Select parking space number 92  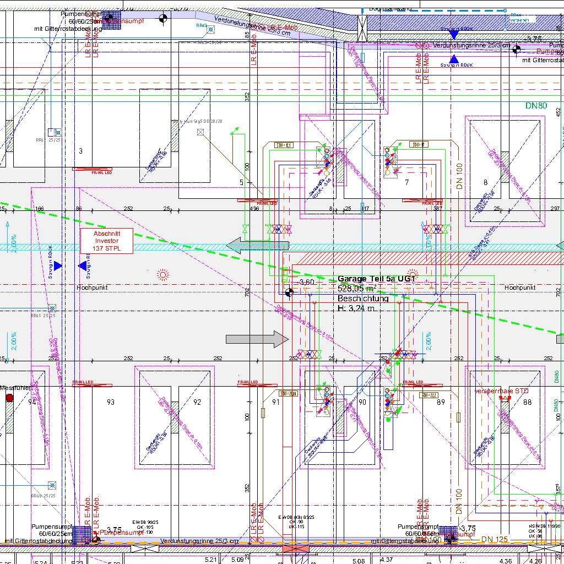click(x=197, y=402)
